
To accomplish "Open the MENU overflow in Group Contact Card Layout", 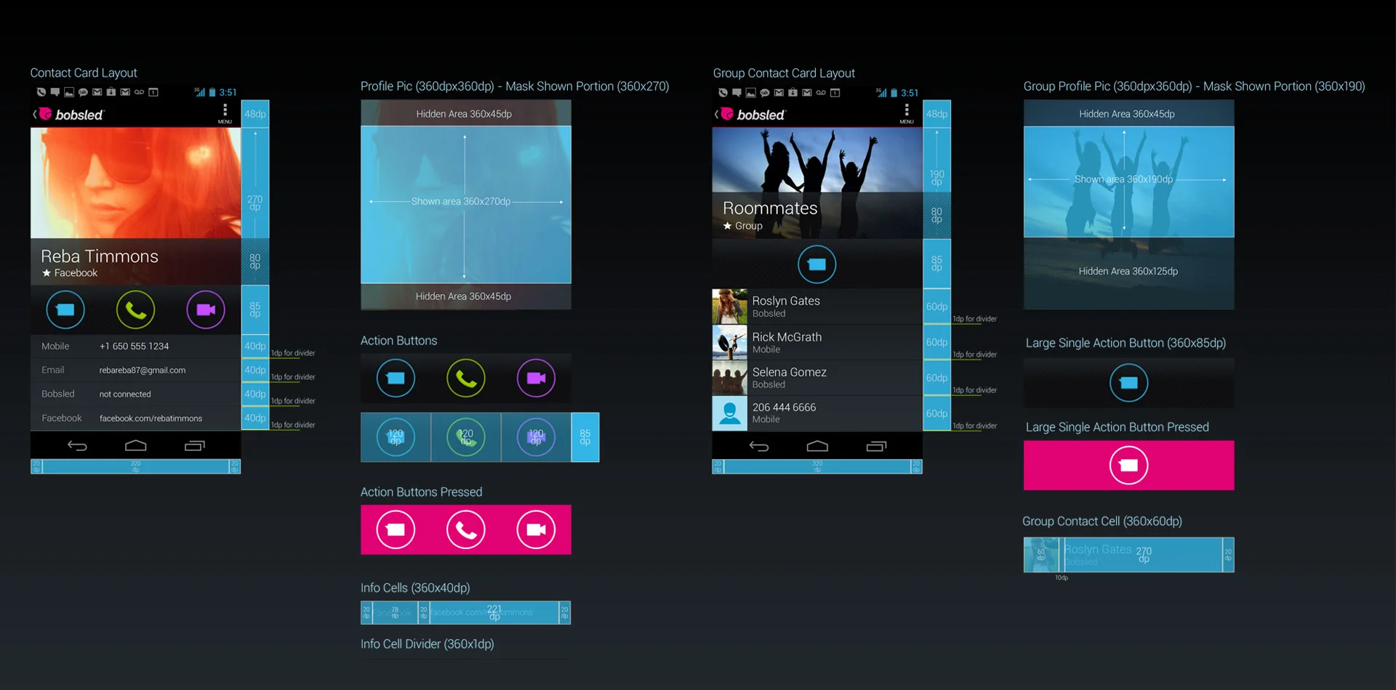I will [907, 113].
